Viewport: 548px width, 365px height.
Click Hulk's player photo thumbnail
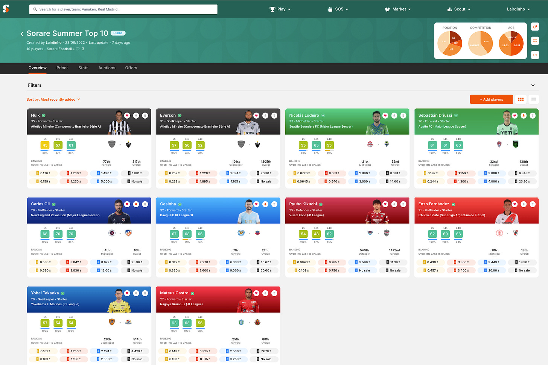[x=119, y=123]
